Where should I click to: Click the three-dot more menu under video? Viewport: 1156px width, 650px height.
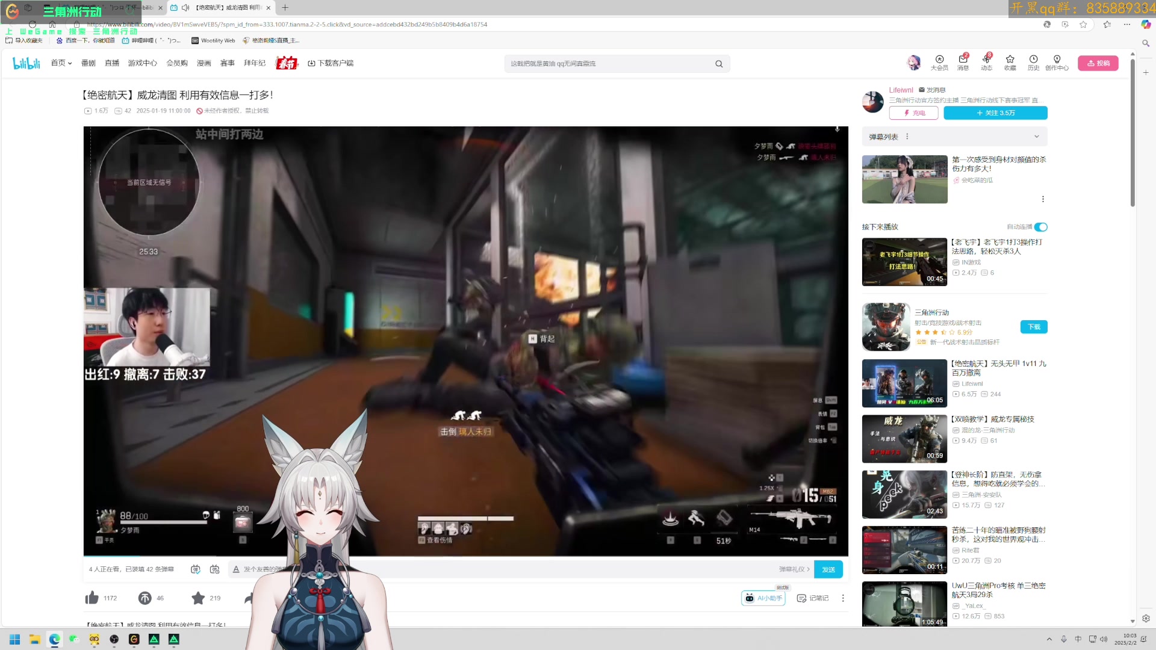[x=843, y=598]
